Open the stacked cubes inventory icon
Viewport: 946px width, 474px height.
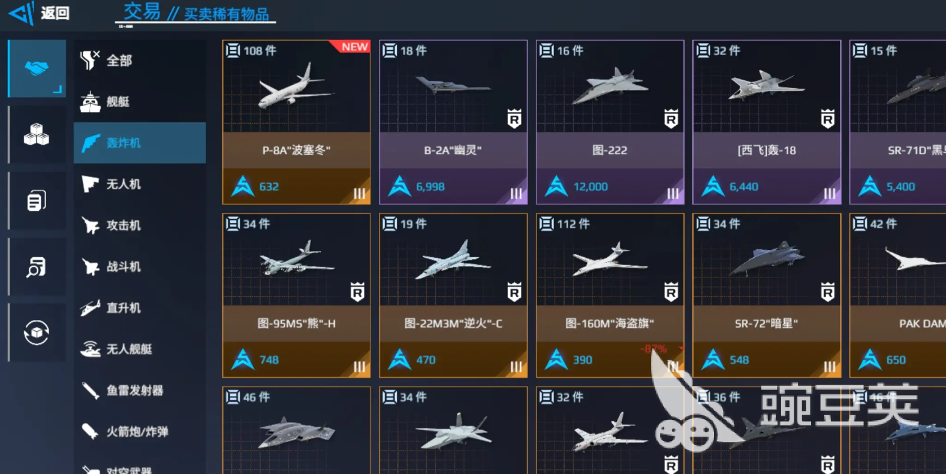pyautogui.click(x=37, y=134)
